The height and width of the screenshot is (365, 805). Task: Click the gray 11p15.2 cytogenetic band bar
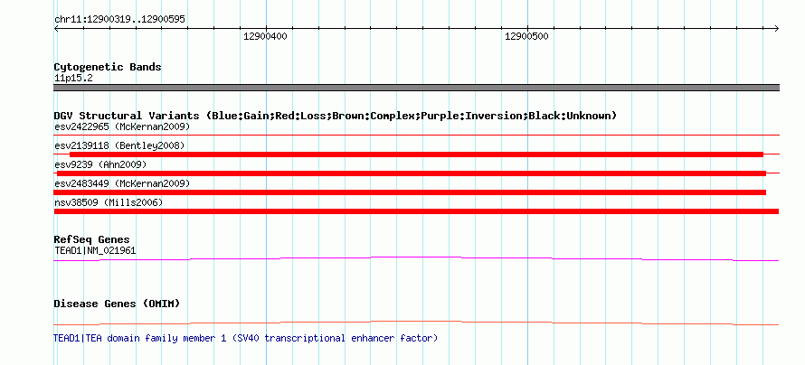tap(416, 88)
